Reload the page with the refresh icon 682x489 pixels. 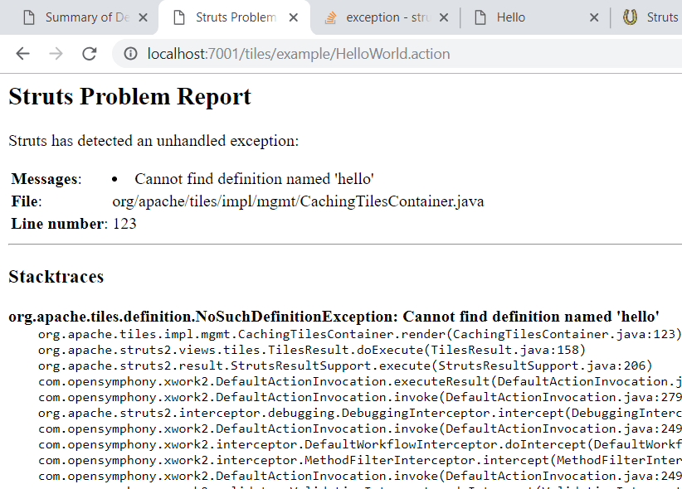pyautogui.click(x=89, y=54)
